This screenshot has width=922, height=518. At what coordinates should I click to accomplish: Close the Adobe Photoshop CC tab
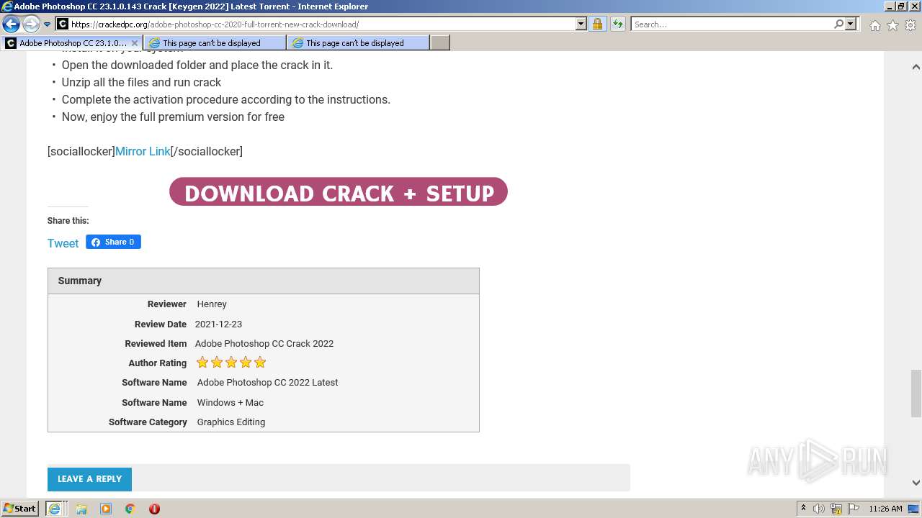click(x=134, y=43)
